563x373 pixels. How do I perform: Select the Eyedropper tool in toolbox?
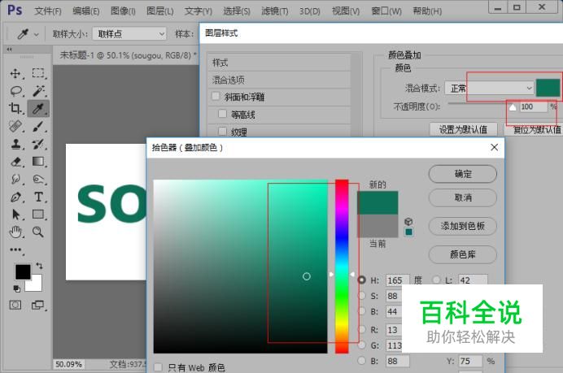pos(38,108)
